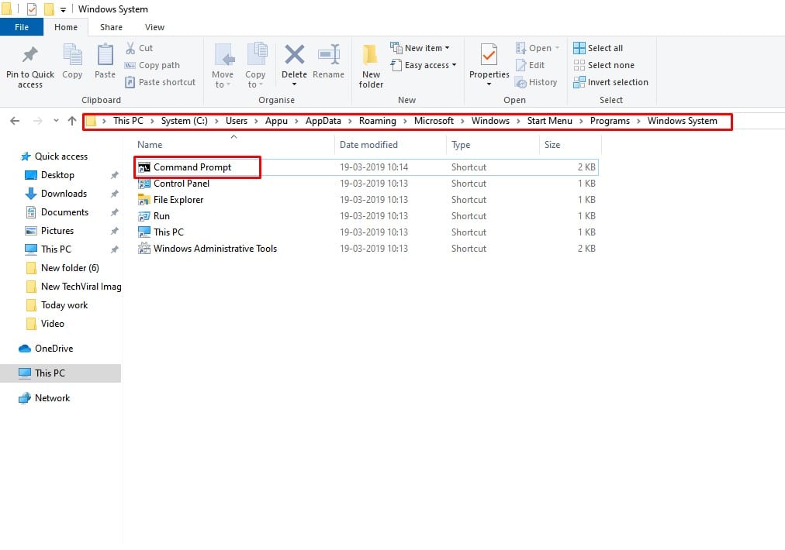Click the Appu breadcrumb segment

coord(276,121)
